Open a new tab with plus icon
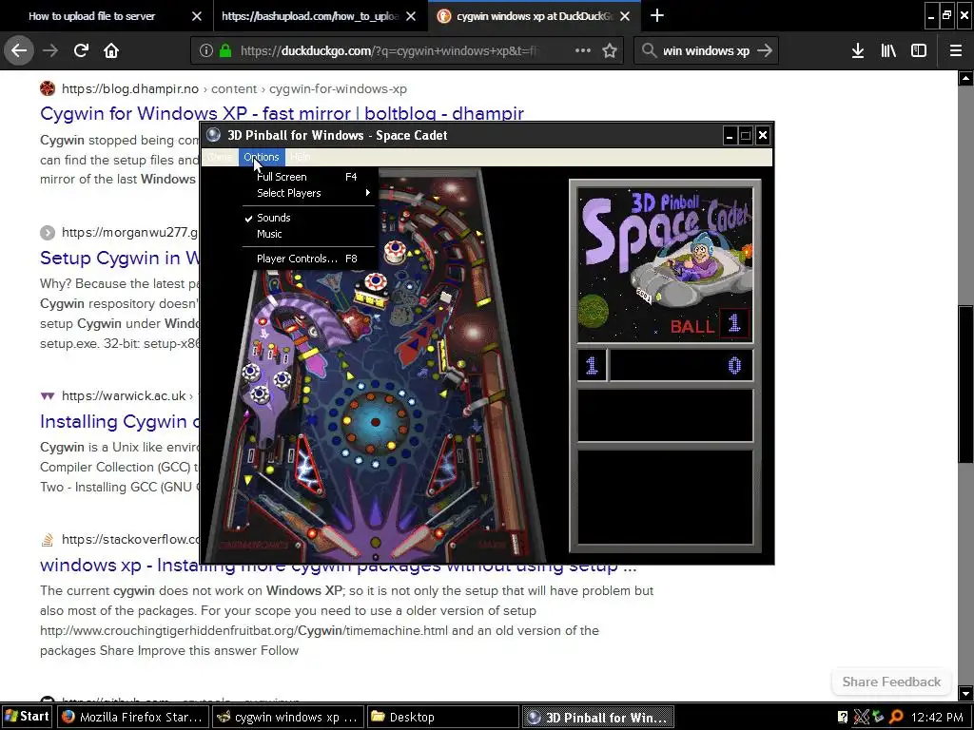Image resolution: width=974 pixels, height=730 pixels. point(656,15)
